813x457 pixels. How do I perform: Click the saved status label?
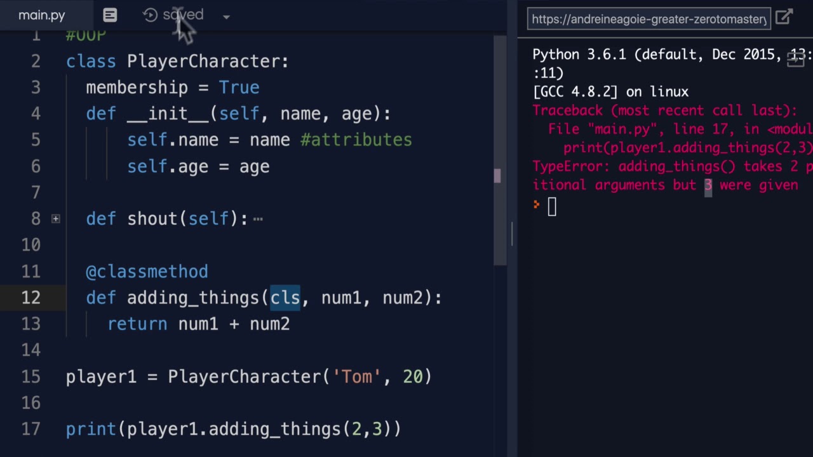(183, 15)
